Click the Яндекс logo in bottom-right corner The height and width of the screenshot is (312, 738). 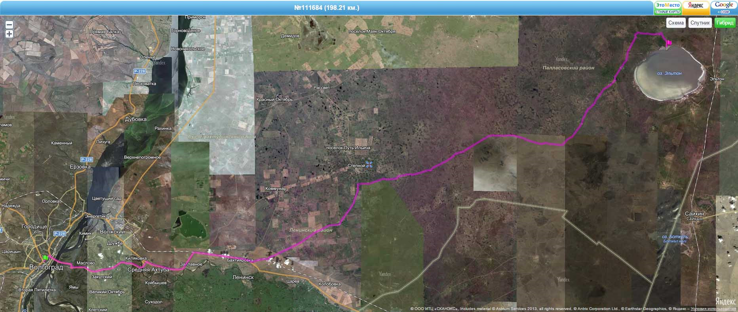click(x=725, y=301)
